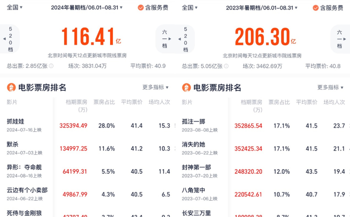Click 场次: 3831.04万 statistic

pyautogui.click(x=87, y=66)
